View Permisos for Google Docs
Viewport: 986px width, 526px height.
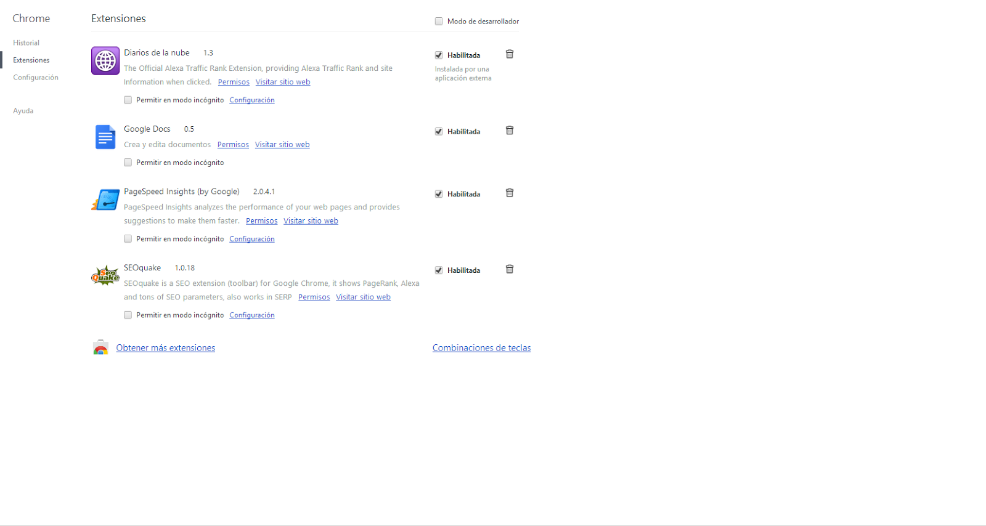[x=233, y=145]
